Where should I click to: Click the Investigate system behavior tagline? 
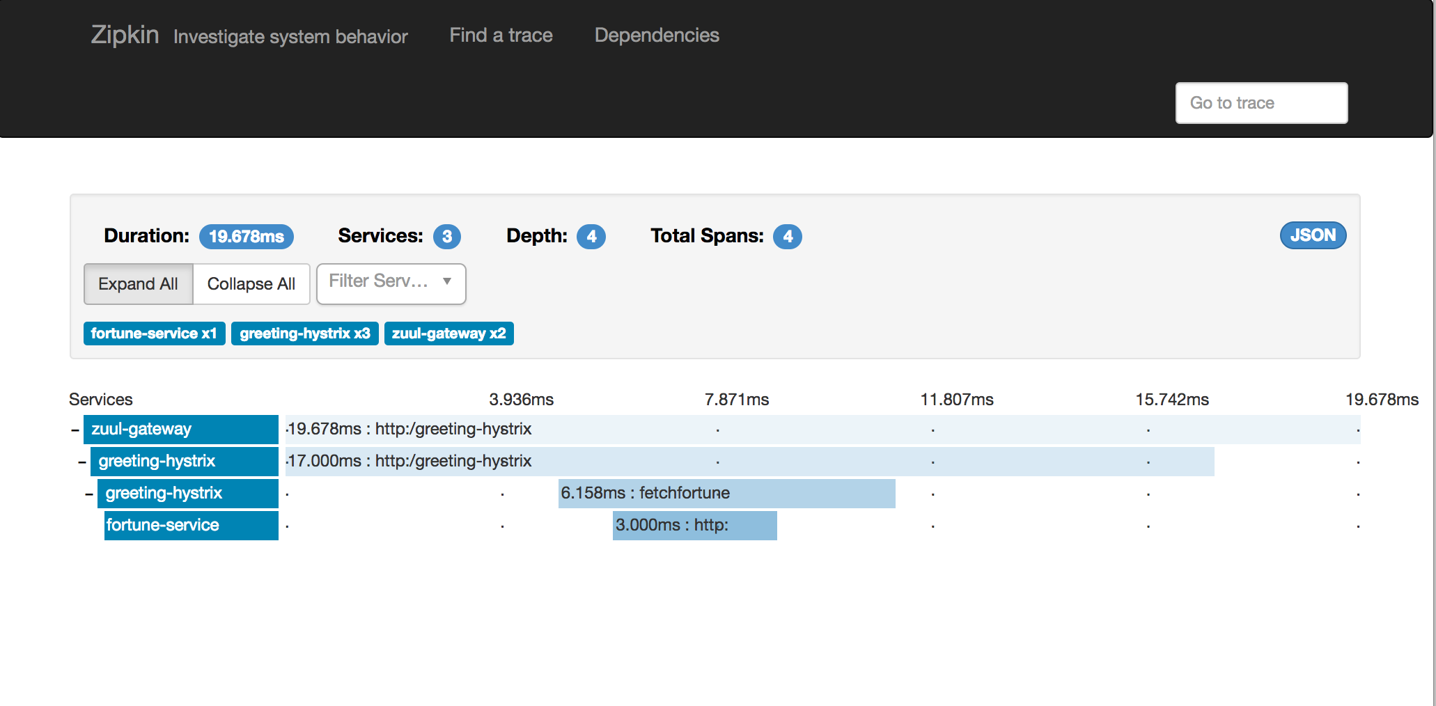point(290,36)
